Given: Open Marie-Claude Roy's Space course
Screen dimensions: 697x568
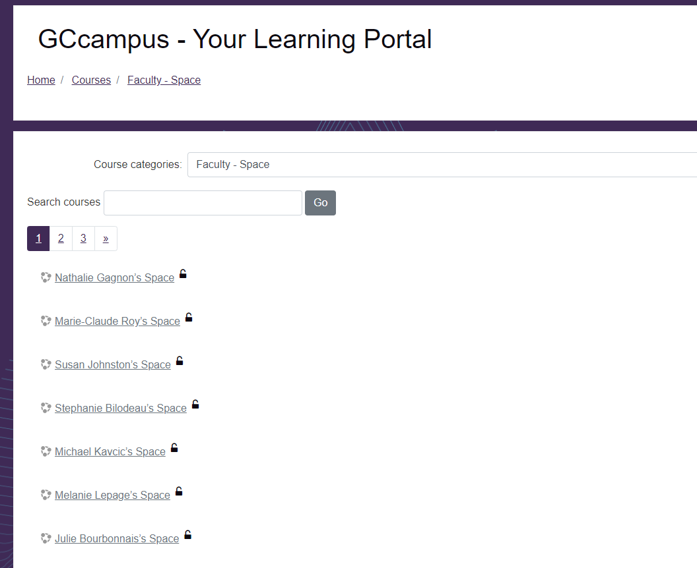Looking at the screenshot, I should [x=117, y=322].
